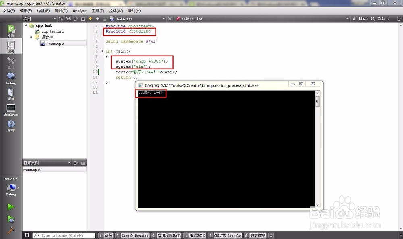The width and height of the screenshot is (403, 239).
Task: Collapse the source files folder node
Action: (31, 37)
